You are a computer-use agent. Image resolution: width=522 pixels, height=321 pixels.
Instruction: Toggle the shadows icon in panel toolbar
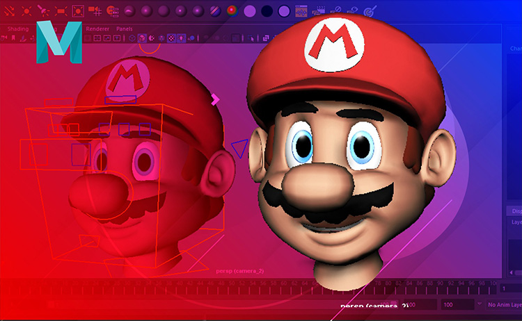(191, 38)
